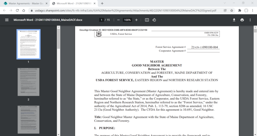Screen dimensions: 257x136
Task: Bookmark this page with the star
Action: click(232, 11)
